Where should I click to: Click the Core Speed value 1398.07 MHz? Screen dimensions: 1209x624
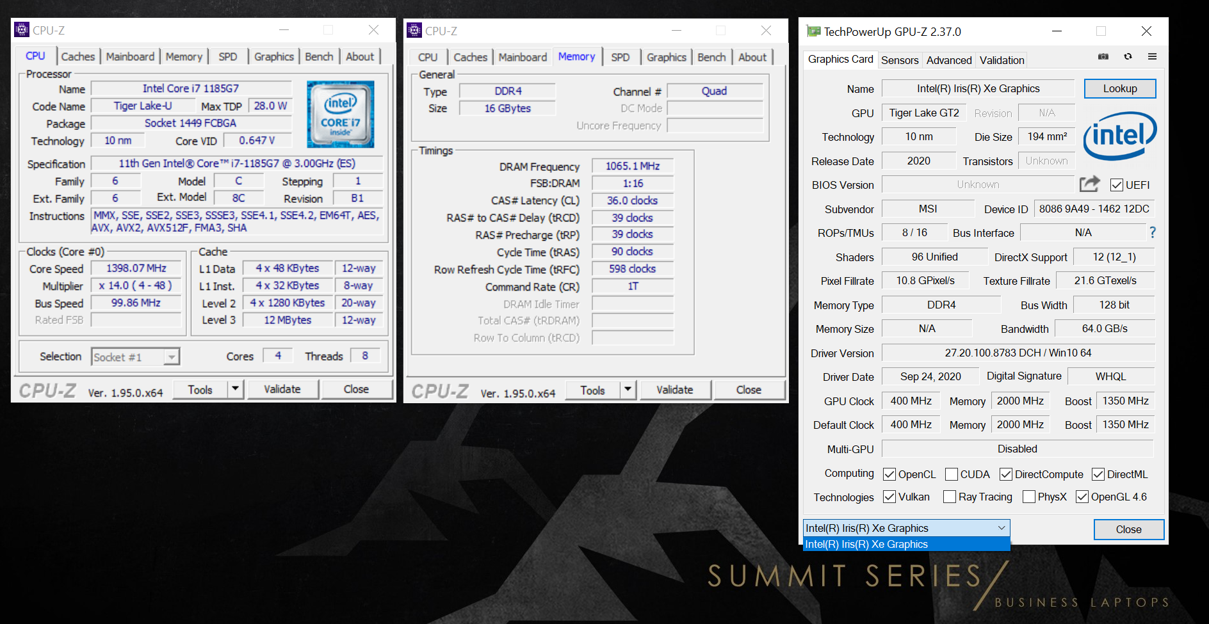136,268
